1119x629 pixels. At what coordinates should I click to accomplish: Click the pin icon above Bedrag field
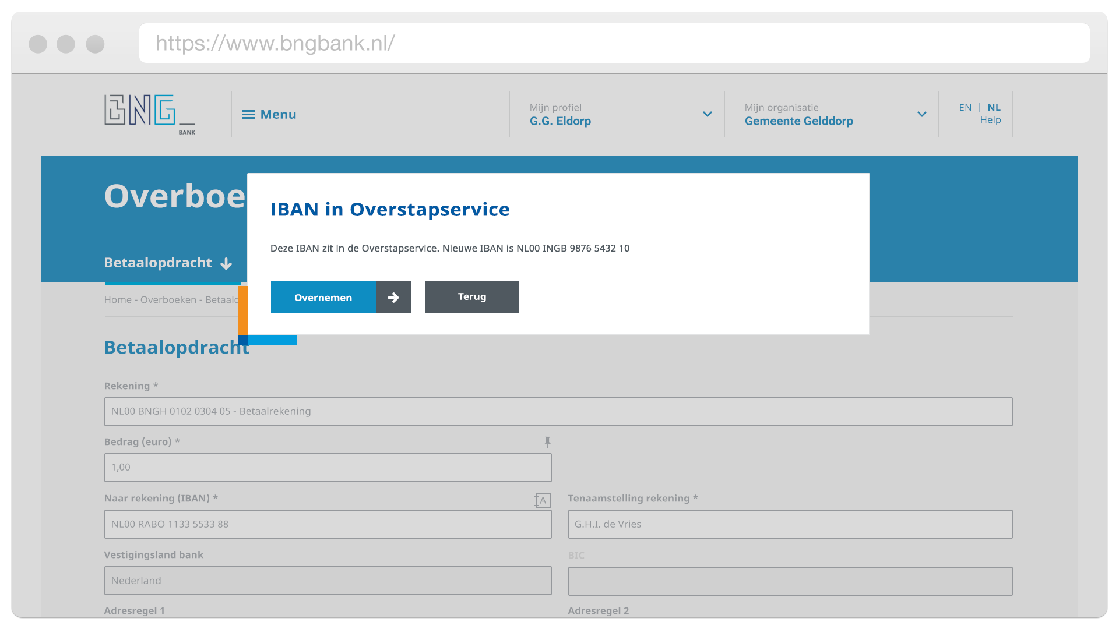(547, 441)
